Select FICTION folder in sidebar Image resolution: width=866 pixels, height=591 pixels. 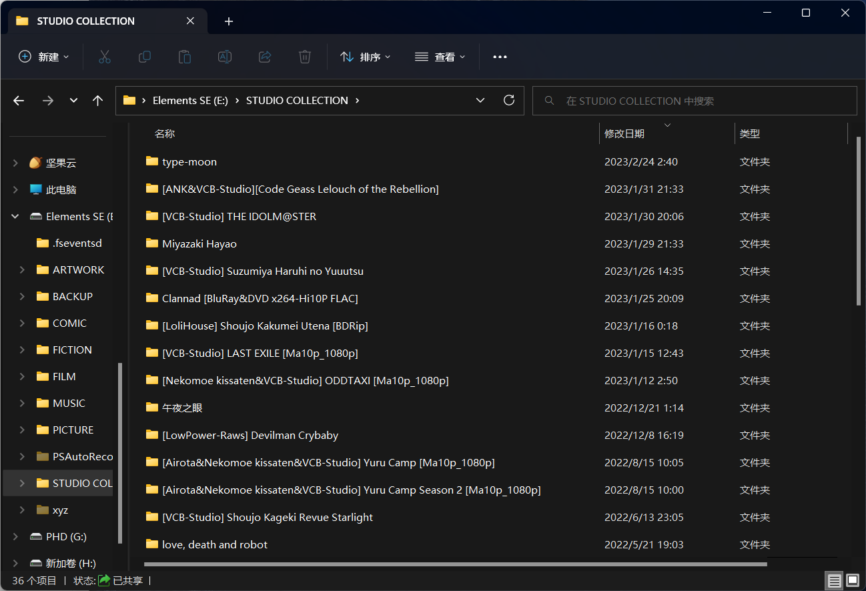pos(72,350)
